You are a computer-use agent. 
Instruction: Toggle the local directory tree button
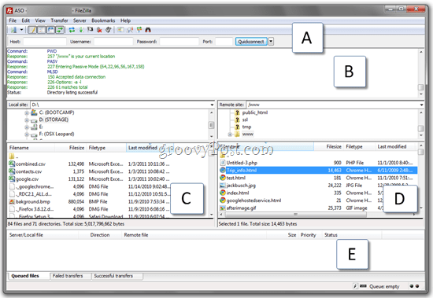41,30
